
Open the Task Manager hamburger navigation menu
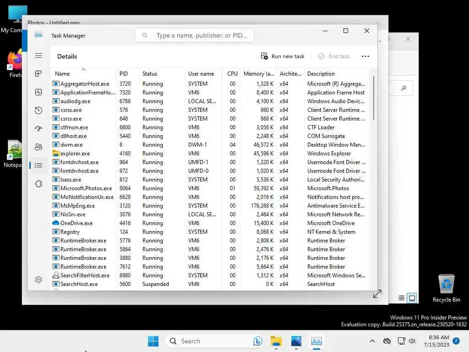click(38, 55)
